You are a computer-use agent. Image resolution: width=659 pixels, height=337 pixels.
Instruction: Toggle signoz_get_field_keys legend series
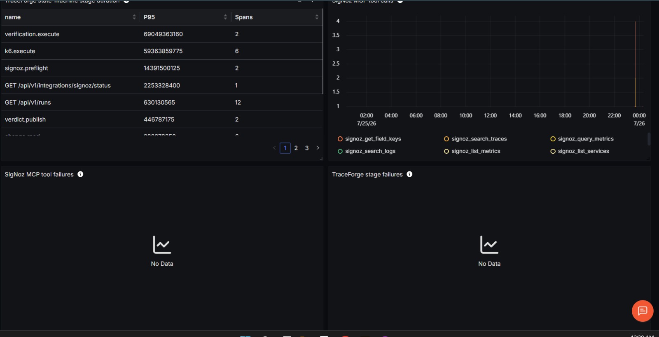click(369, 139)
